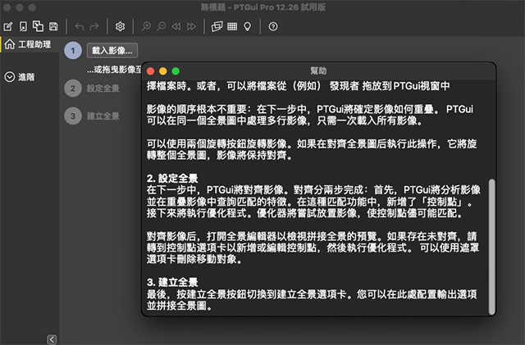Maximize the 幫助 help window
Screen dimensions: 525x345
[x=176, y=71]
